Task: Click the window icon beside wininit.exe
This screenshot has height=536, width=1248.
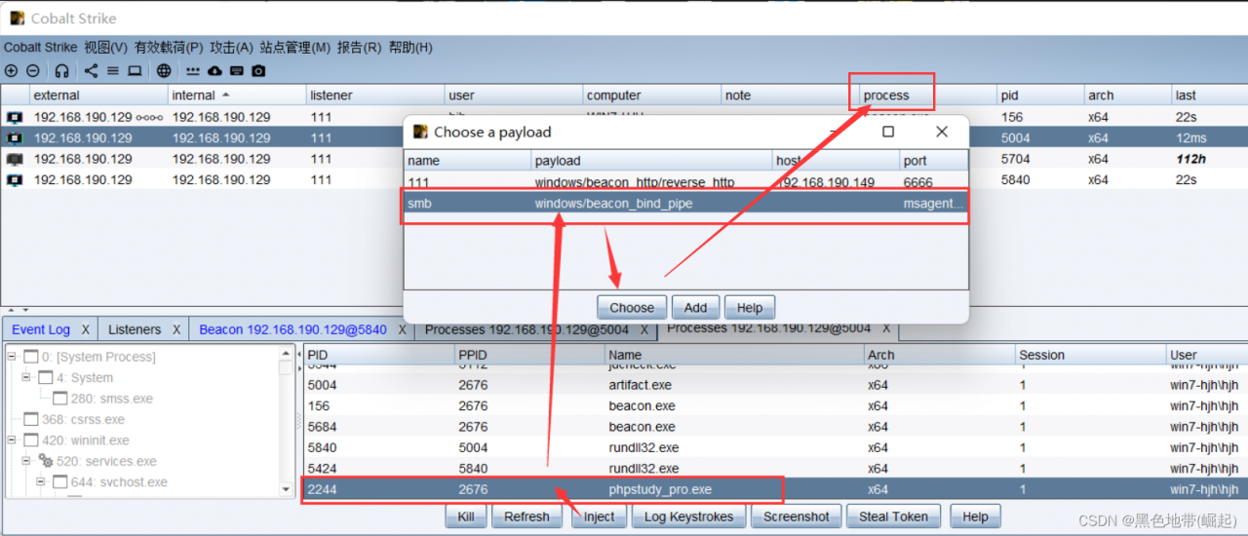Action: point(31,440)
